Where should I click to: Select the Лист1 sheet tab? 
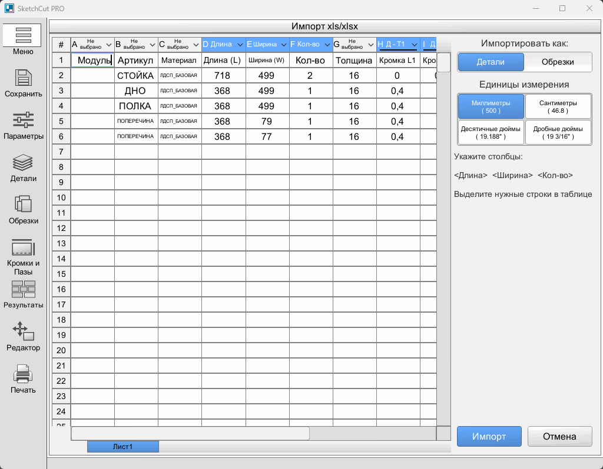tap(123, 447)
